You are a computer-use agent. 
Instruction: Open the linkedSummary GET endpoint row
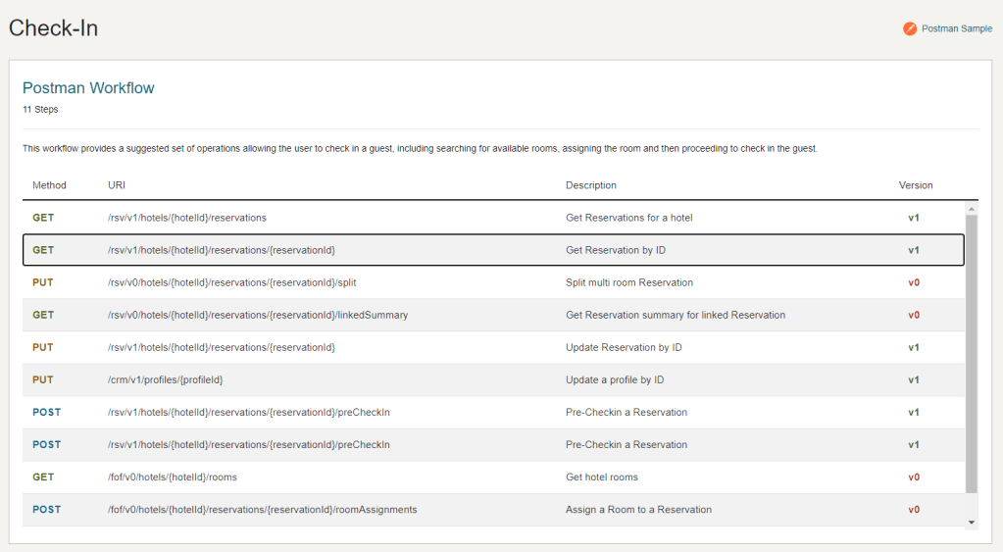490,315
